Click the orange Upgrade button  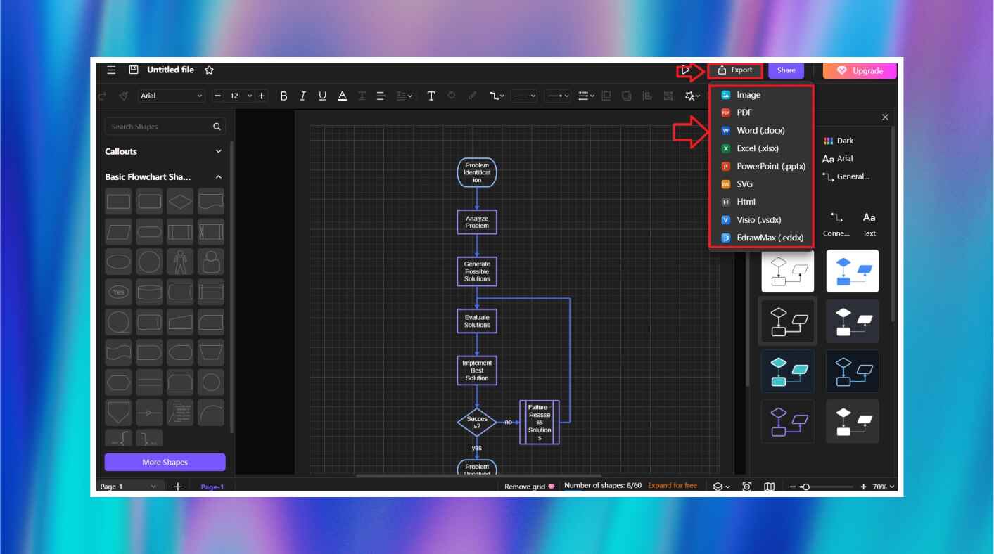click(860, 71)
